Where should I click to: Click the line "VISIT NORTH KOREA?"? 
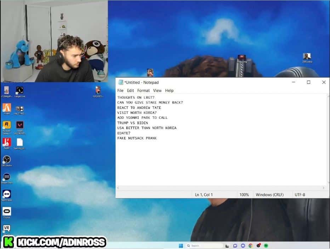tap(137, 112)
